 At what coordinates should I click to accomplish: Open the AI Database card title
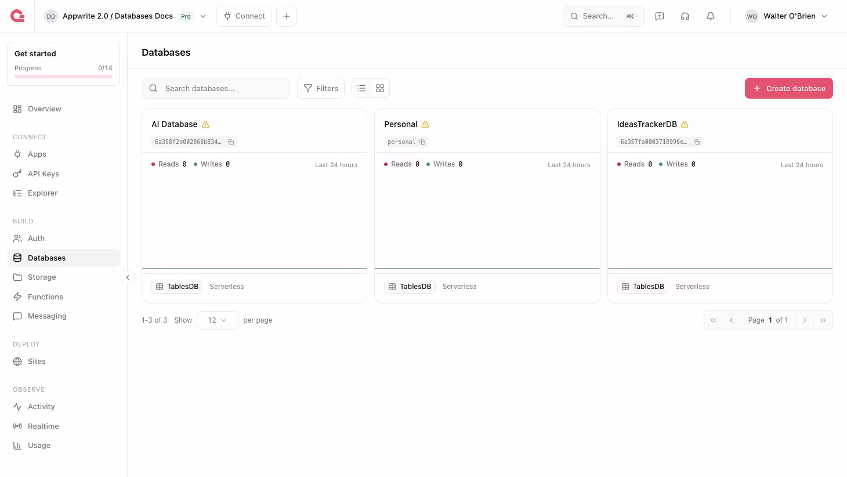pyautogui.click(x=175, y=124)
